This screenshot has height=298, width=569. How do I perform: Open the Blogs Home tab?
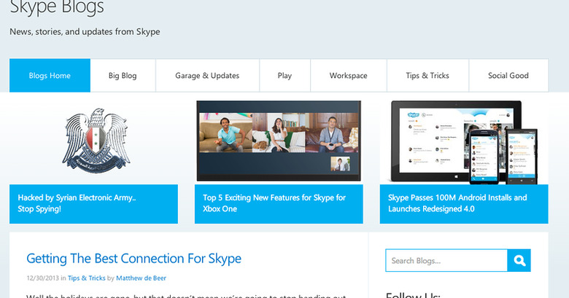(50, 75)
